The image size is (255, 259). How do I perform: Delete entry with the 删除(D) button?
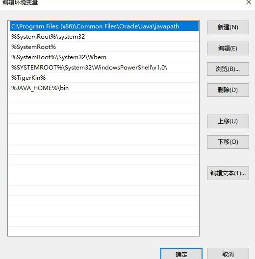[x=228, y=90]
